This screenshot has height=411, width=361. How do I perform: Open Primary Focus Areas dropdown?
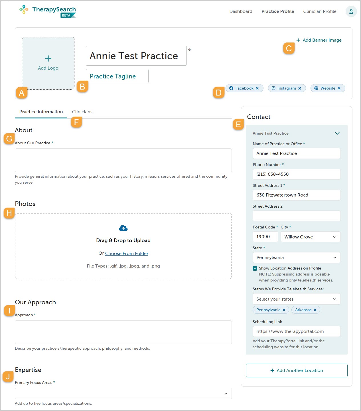[x=123, y=394]
